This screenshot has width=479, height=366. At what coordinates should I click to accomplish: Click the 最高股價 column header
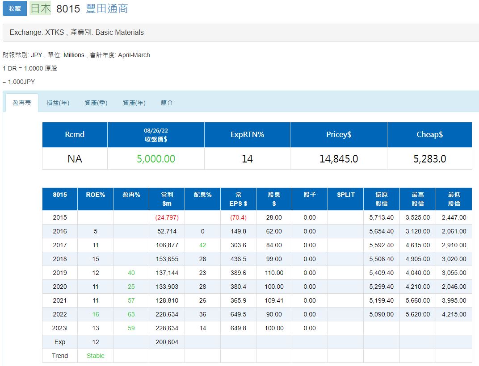click(418, 199)
